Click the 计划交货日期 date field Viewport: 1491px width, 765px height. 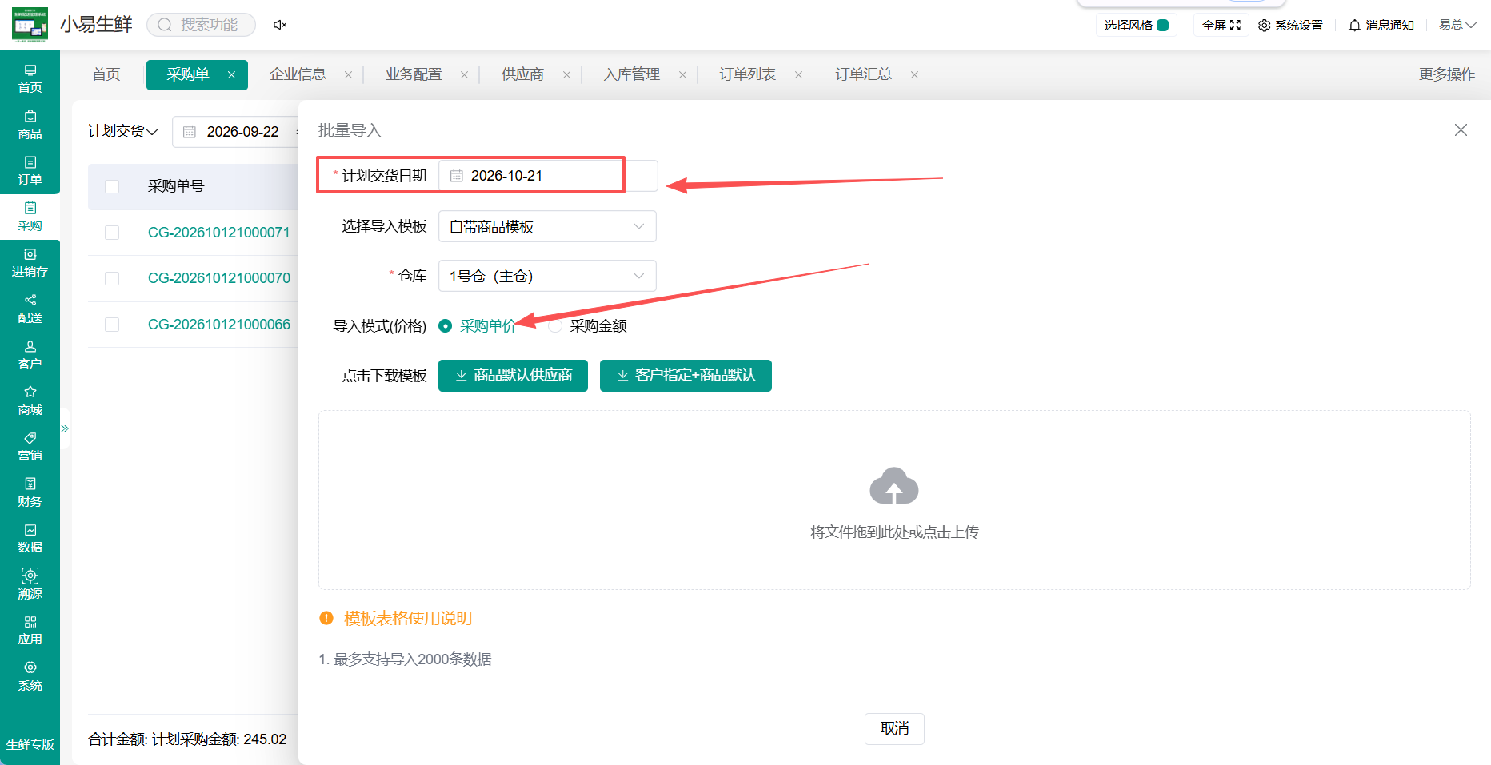pyautogui.click(x=548, y=176)
